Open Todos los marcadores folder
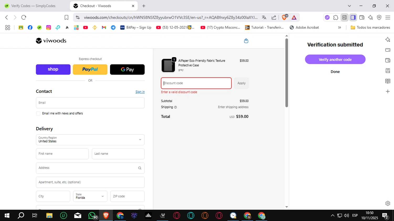This screenshot has height=221, width=394. click(370, 28)
